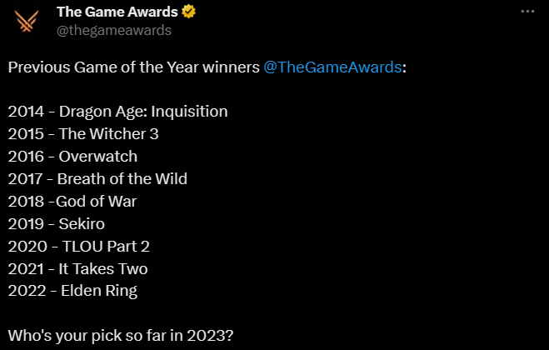
Task: Click the gold verified badge
Action: [189, 12]
